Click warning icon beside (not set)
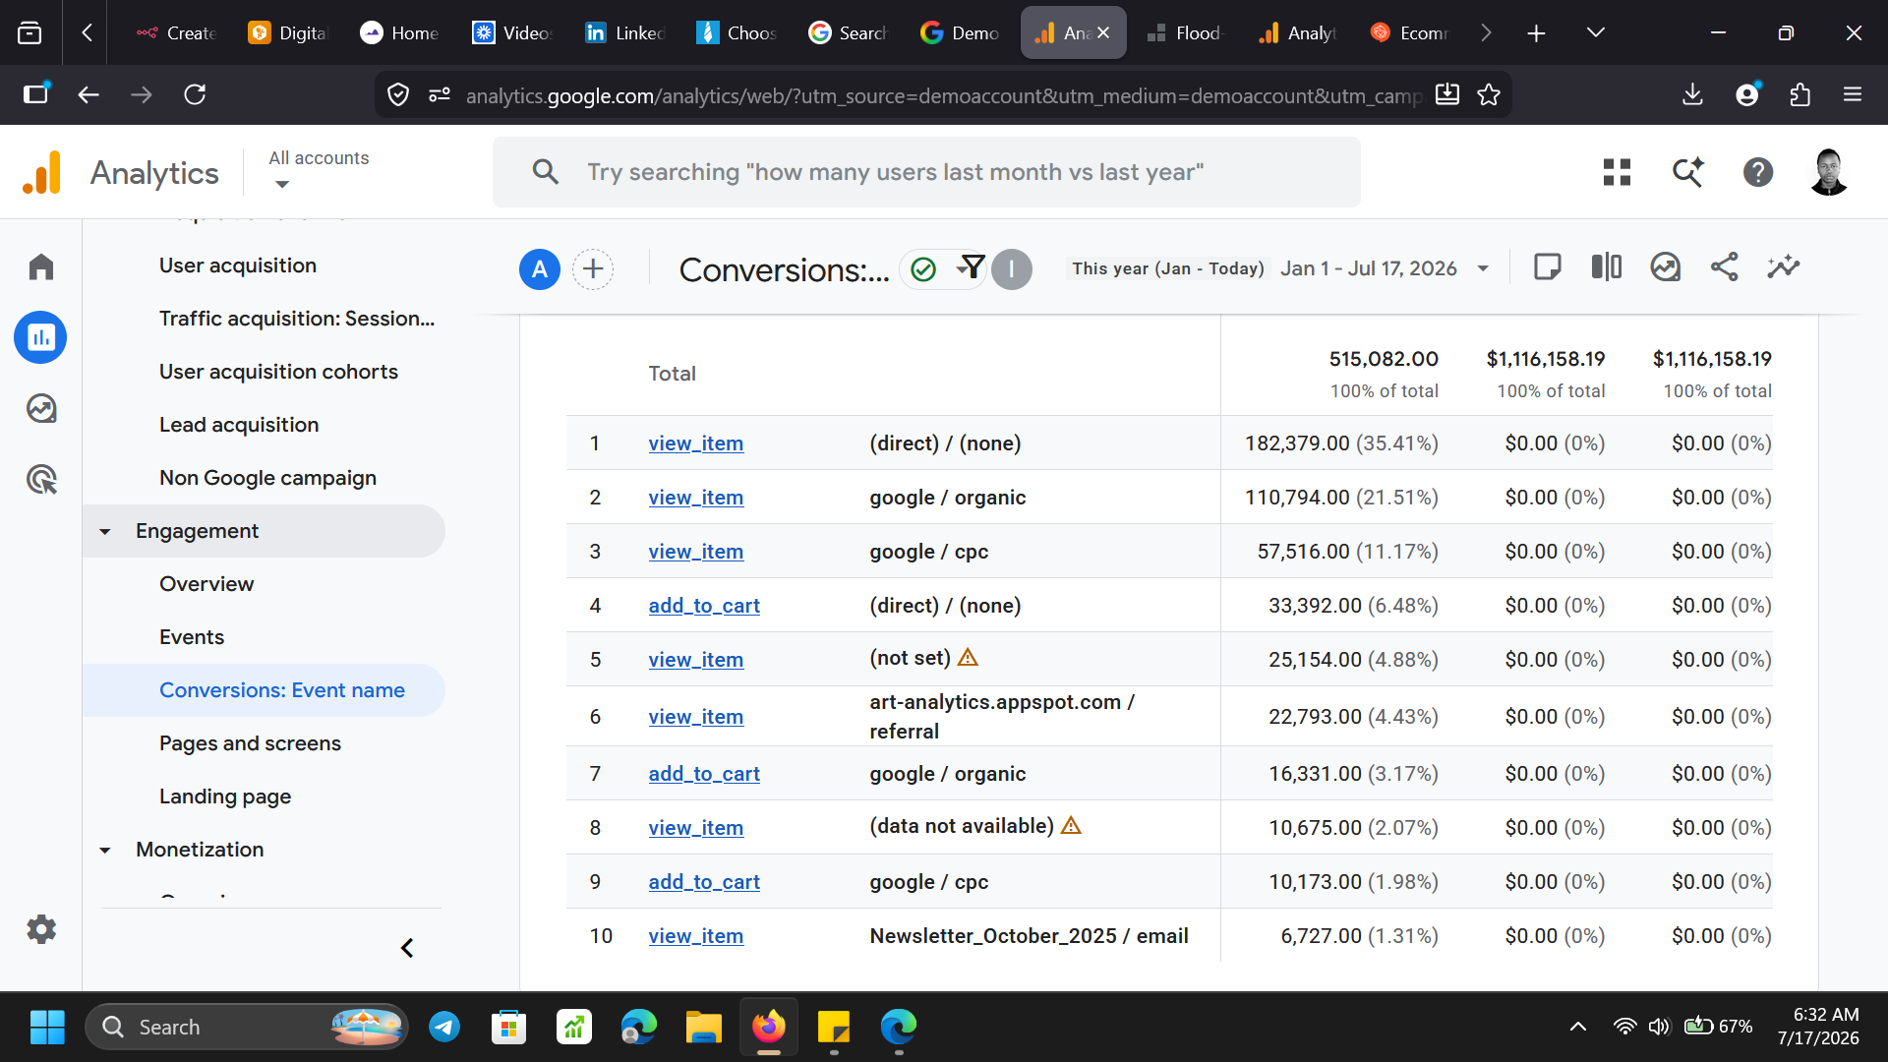The width and height of the screenshot is (1888, 1062). click(968, 657)
